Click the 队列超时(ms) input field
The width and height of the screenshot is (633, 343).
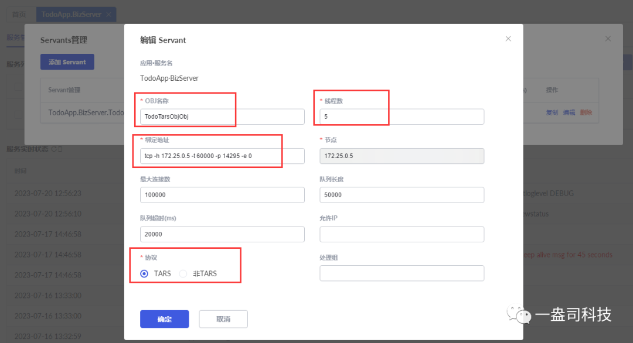point(222,234)
